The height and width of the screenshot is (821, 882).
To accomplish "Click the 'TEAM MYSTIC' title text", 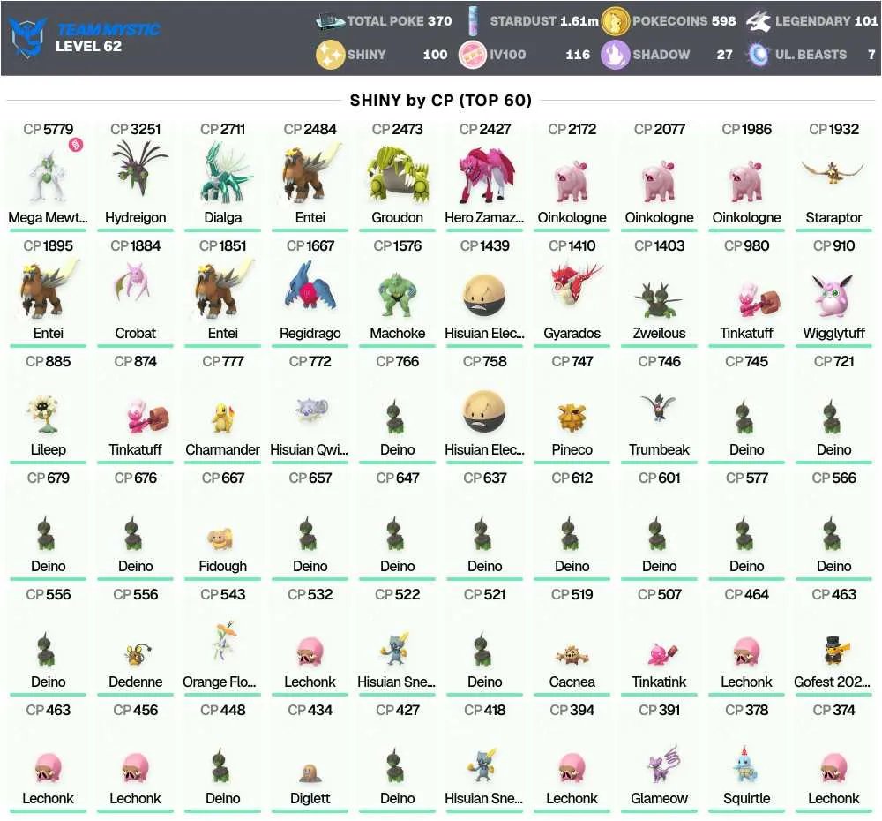I will 108,29.
